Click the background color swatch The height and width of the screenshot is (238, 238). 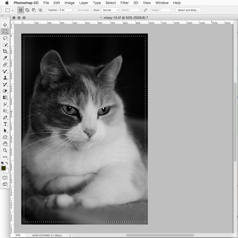(x=7, y=171)
